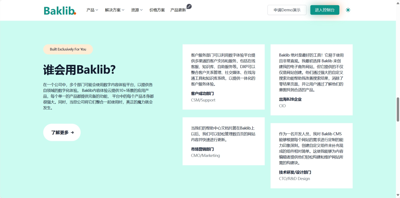
Task: Click the scrollbar down arrow
Action: [x=398, y=195]
